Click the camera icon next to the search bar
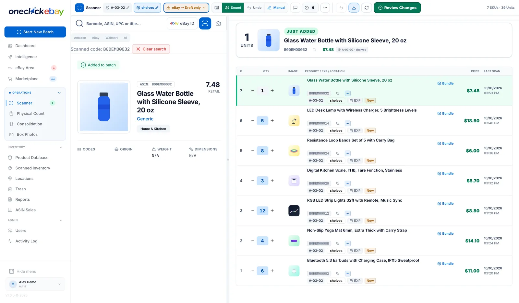The image size is (519, 303). (x=218, y=24)
